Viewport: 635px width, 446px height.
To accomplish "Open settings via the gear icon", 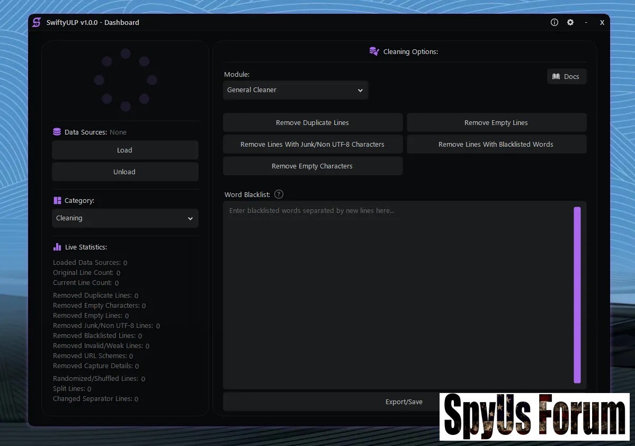I will click(570, 22).
